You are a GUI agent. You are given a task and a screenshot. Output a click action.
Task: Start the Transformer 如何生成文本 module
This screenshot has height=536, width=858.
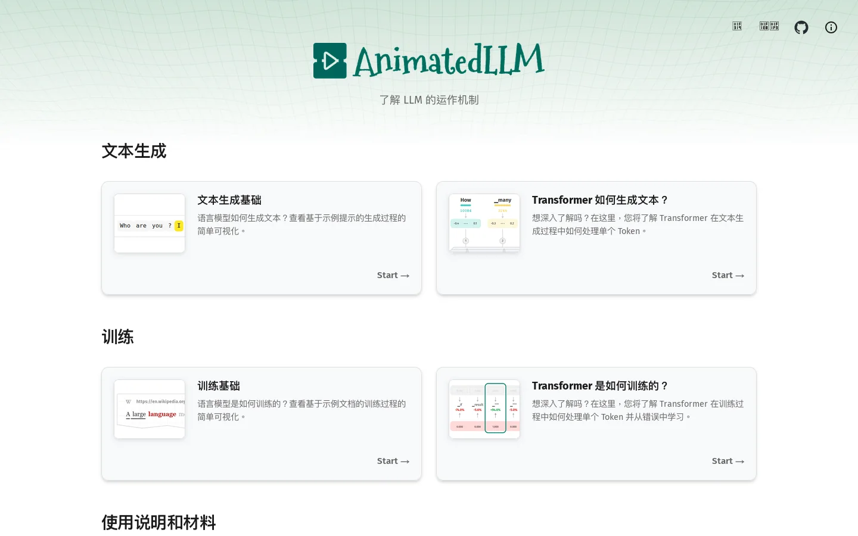tap(728, 275)
